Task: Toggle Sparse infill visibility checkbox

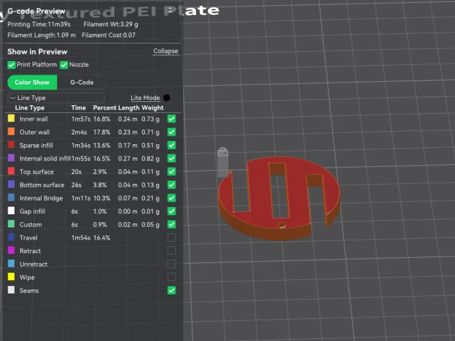Action: pyautogui.click(x=172, y=145)
